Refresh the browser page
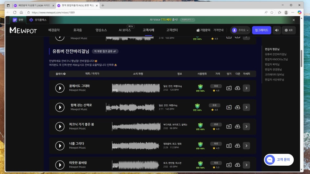Image resolution: width=310 pixels, height=174 pixels. pyautogui.click(x=15, y=12)
